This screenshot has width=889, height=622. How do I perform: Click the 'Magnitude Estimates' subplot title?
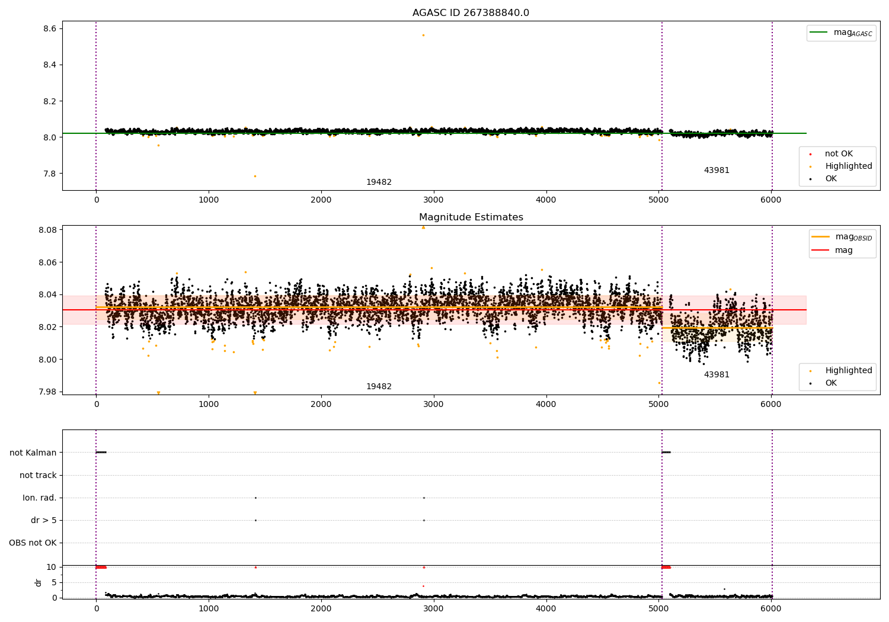point(471,217)
